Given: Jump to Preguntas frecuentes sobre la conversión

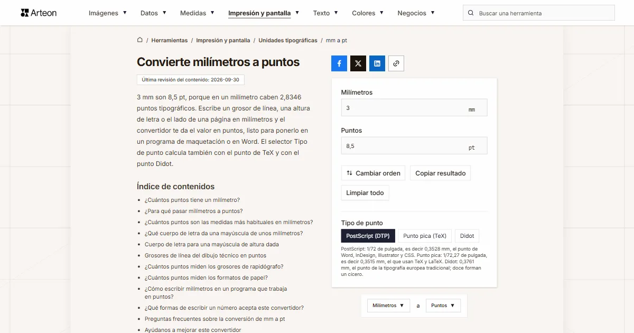Looking at the screenshot, I should pos(215,319).
